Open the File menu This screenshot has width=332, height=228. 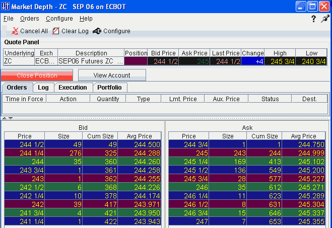(x=9, y=19)
